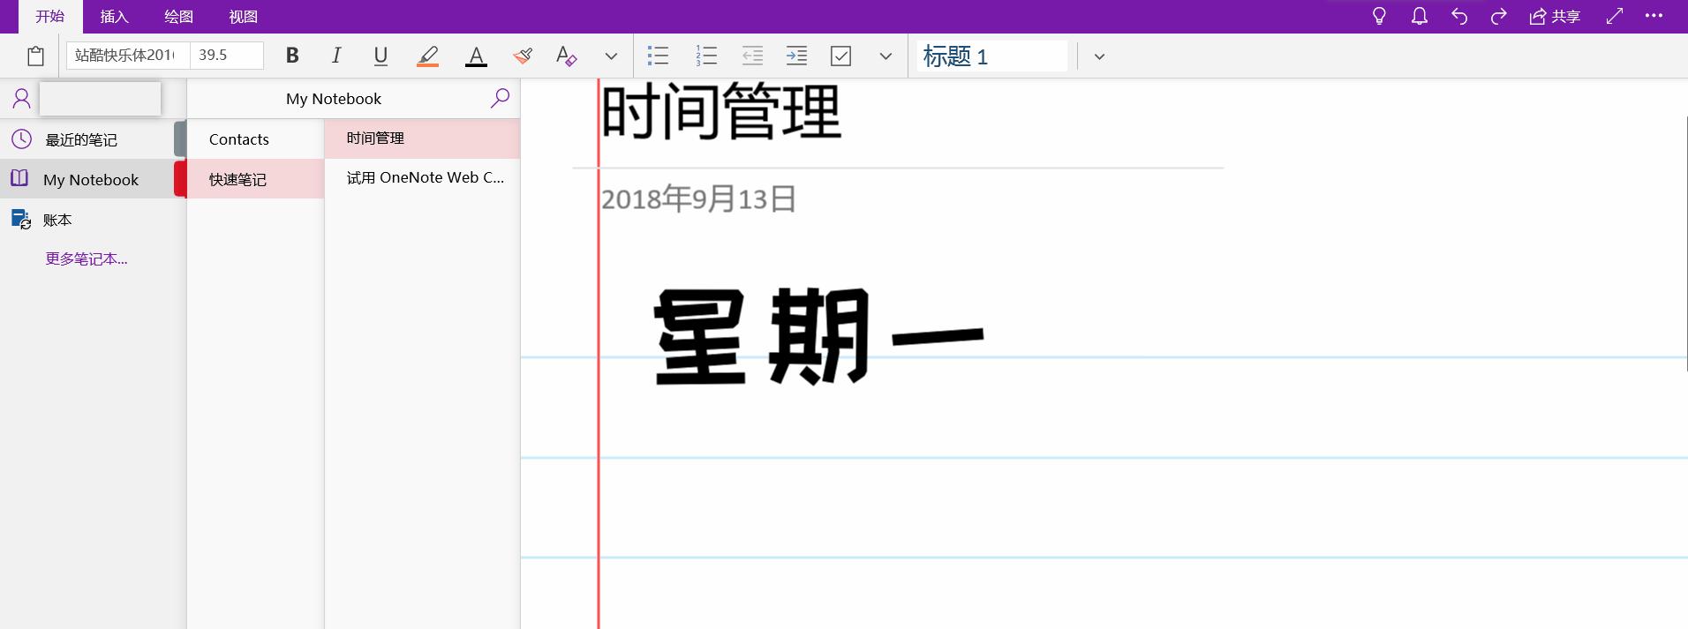
Task: Click the date 2018年9月13日
Action: pyautogui.click(x=698, y=199)
